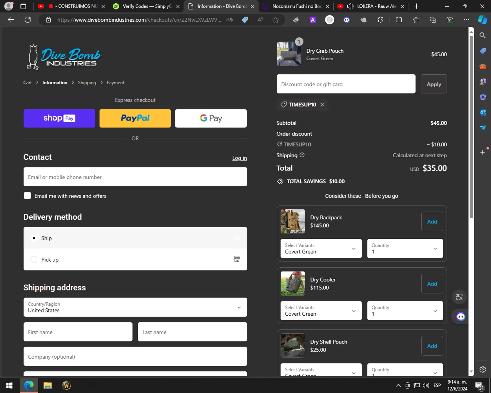The height and width of the screenshot is (393, 491).
Task: Switch to the Verify Codes SimplyCodes tab
Action: coord(146,6)
